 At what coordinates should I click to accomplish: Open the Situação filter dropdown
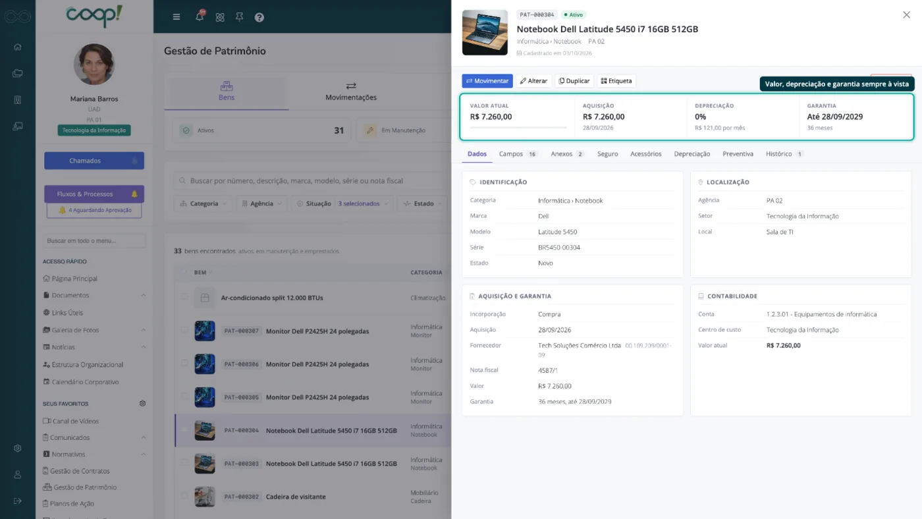coord(342,204)
